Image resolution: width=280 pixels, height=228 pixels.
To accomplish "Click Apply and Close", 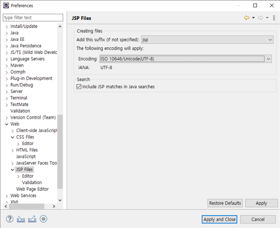I will pyautogui.click(x=220, y=219).
